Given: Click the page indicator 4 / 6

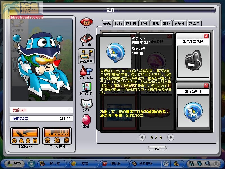Looking at the screenshot, I should tap(156, 137).
